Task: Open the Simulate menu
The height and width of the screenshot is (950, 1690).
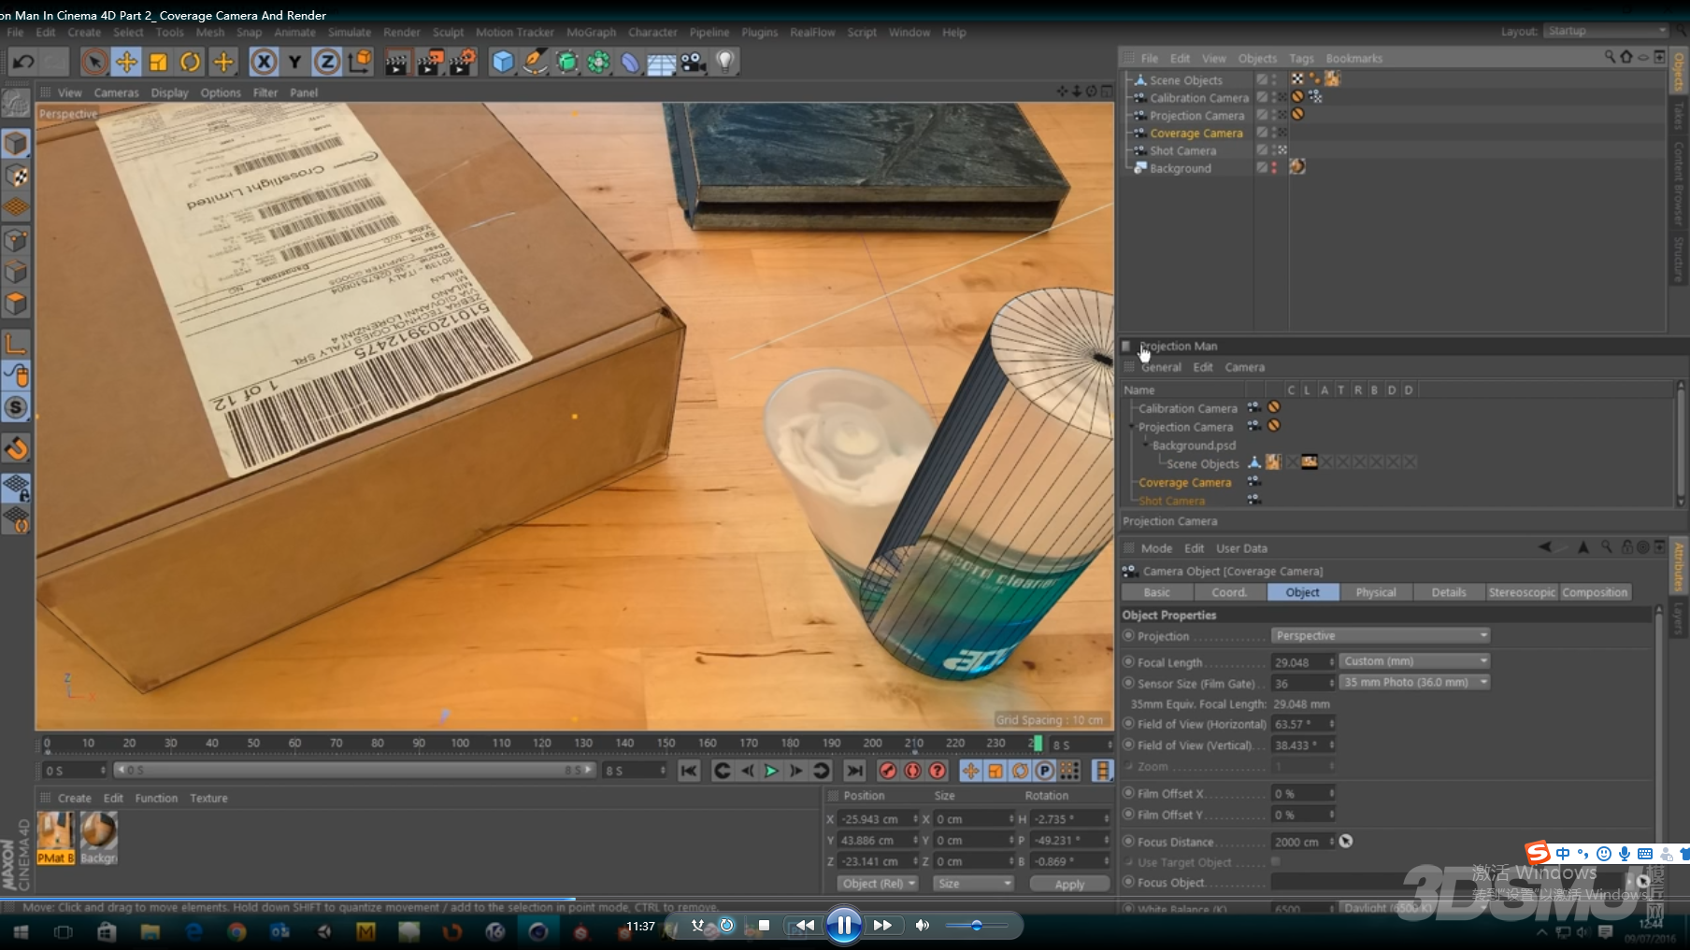Action: click(350, 32)
